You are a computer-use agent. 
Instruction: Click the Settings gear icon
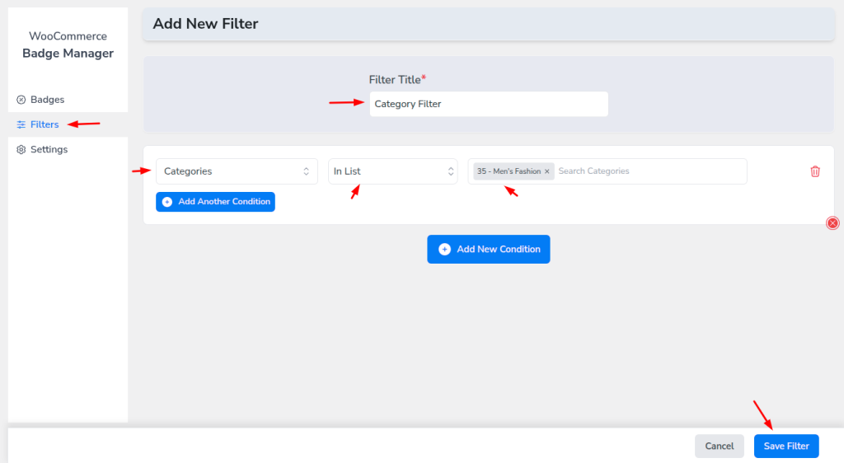[21, 149]
